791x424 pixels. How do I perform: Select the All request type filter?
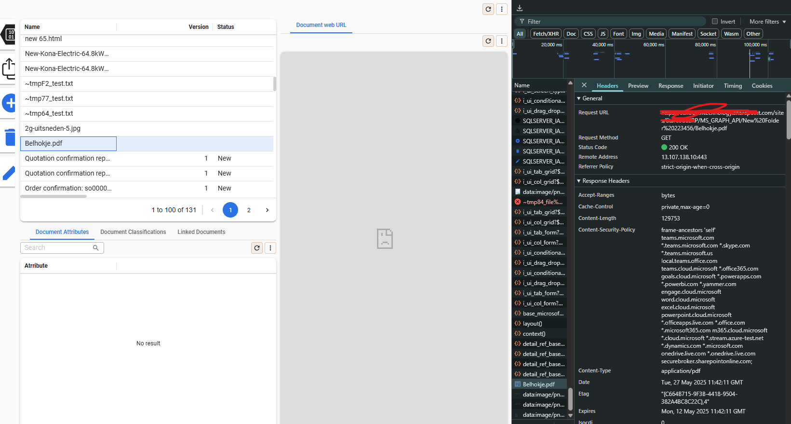point(520,34)
